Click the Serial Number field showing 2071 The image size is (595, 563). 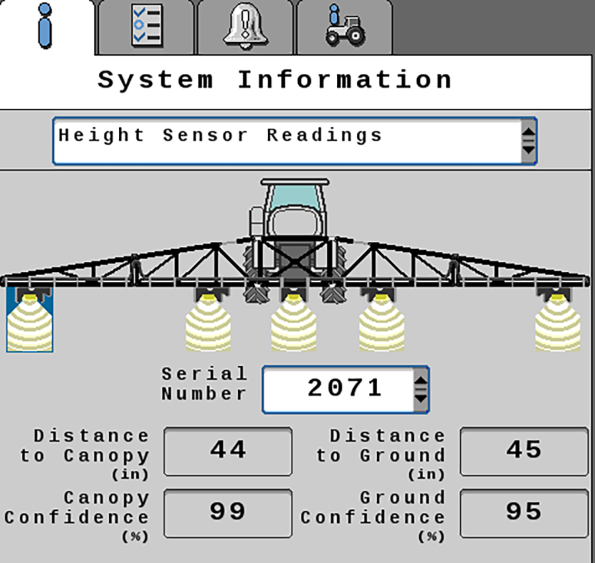344,388
